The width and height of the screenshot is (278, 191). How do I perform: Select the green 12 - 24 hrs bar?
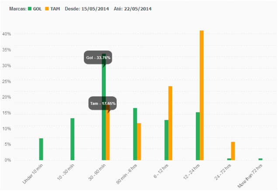(x=198, y=136)
